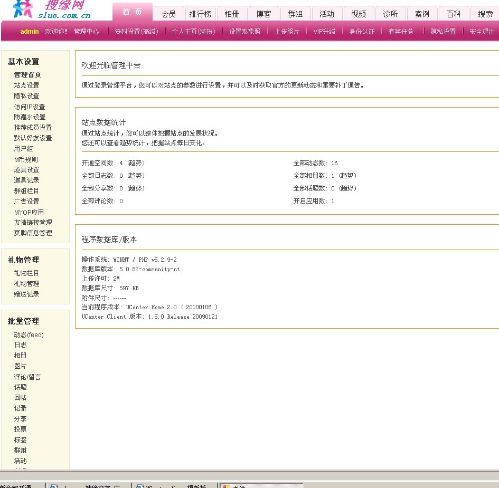
Task: Go to 防灌水设置
Action: pos(30,117)
